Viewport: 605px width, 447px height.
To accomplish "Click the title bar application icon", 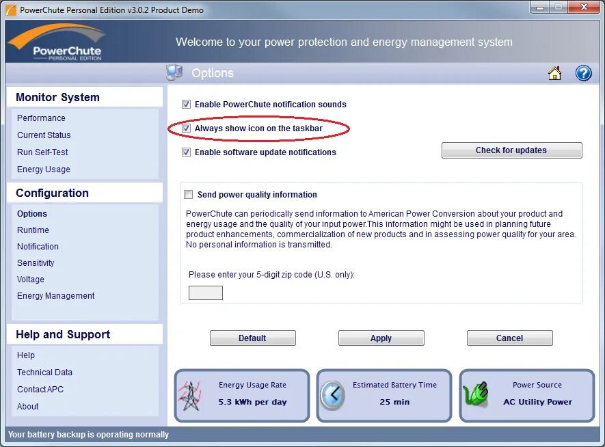I will point(11,10).
